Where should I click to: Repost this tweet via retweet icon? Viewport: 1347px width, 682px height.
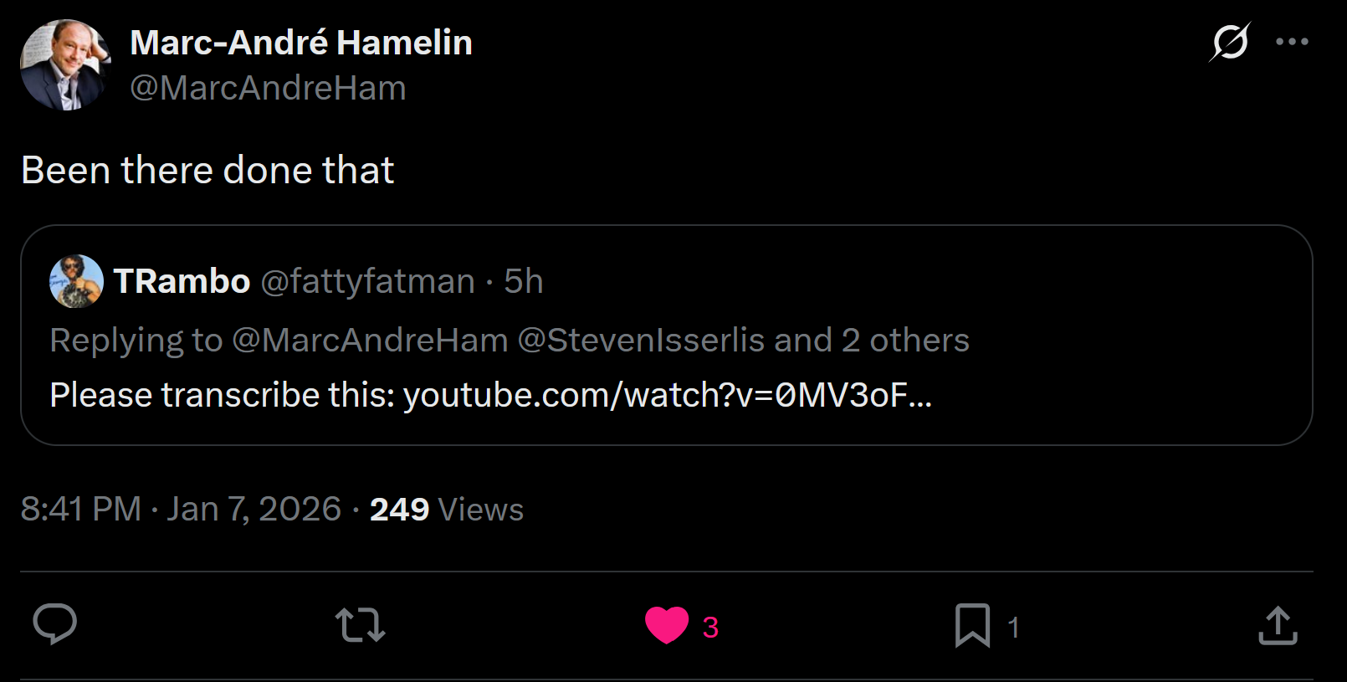coord(360,625)
